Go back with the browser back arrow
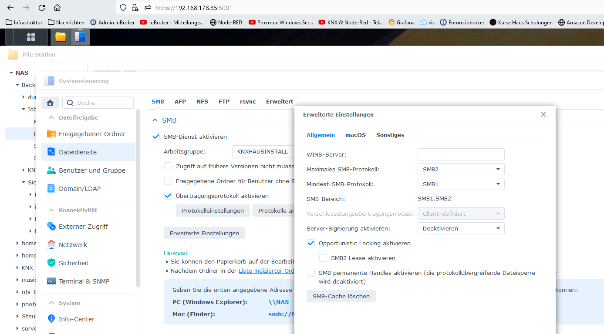 pyautogui.click(x=10, y=7)
